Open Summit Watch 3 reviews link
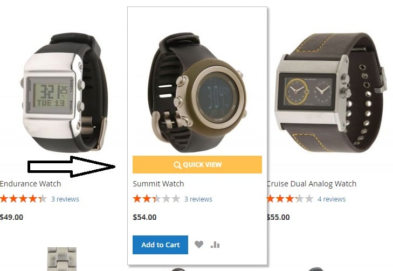Viewport: 393px width, 271px height. click(198, 199)
